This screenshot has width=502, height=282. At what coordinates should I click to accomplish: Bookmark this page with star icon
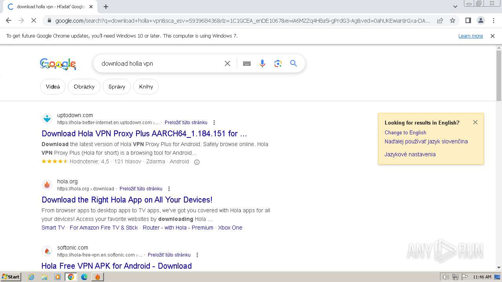pyautogui.click(x=453, y=20)
